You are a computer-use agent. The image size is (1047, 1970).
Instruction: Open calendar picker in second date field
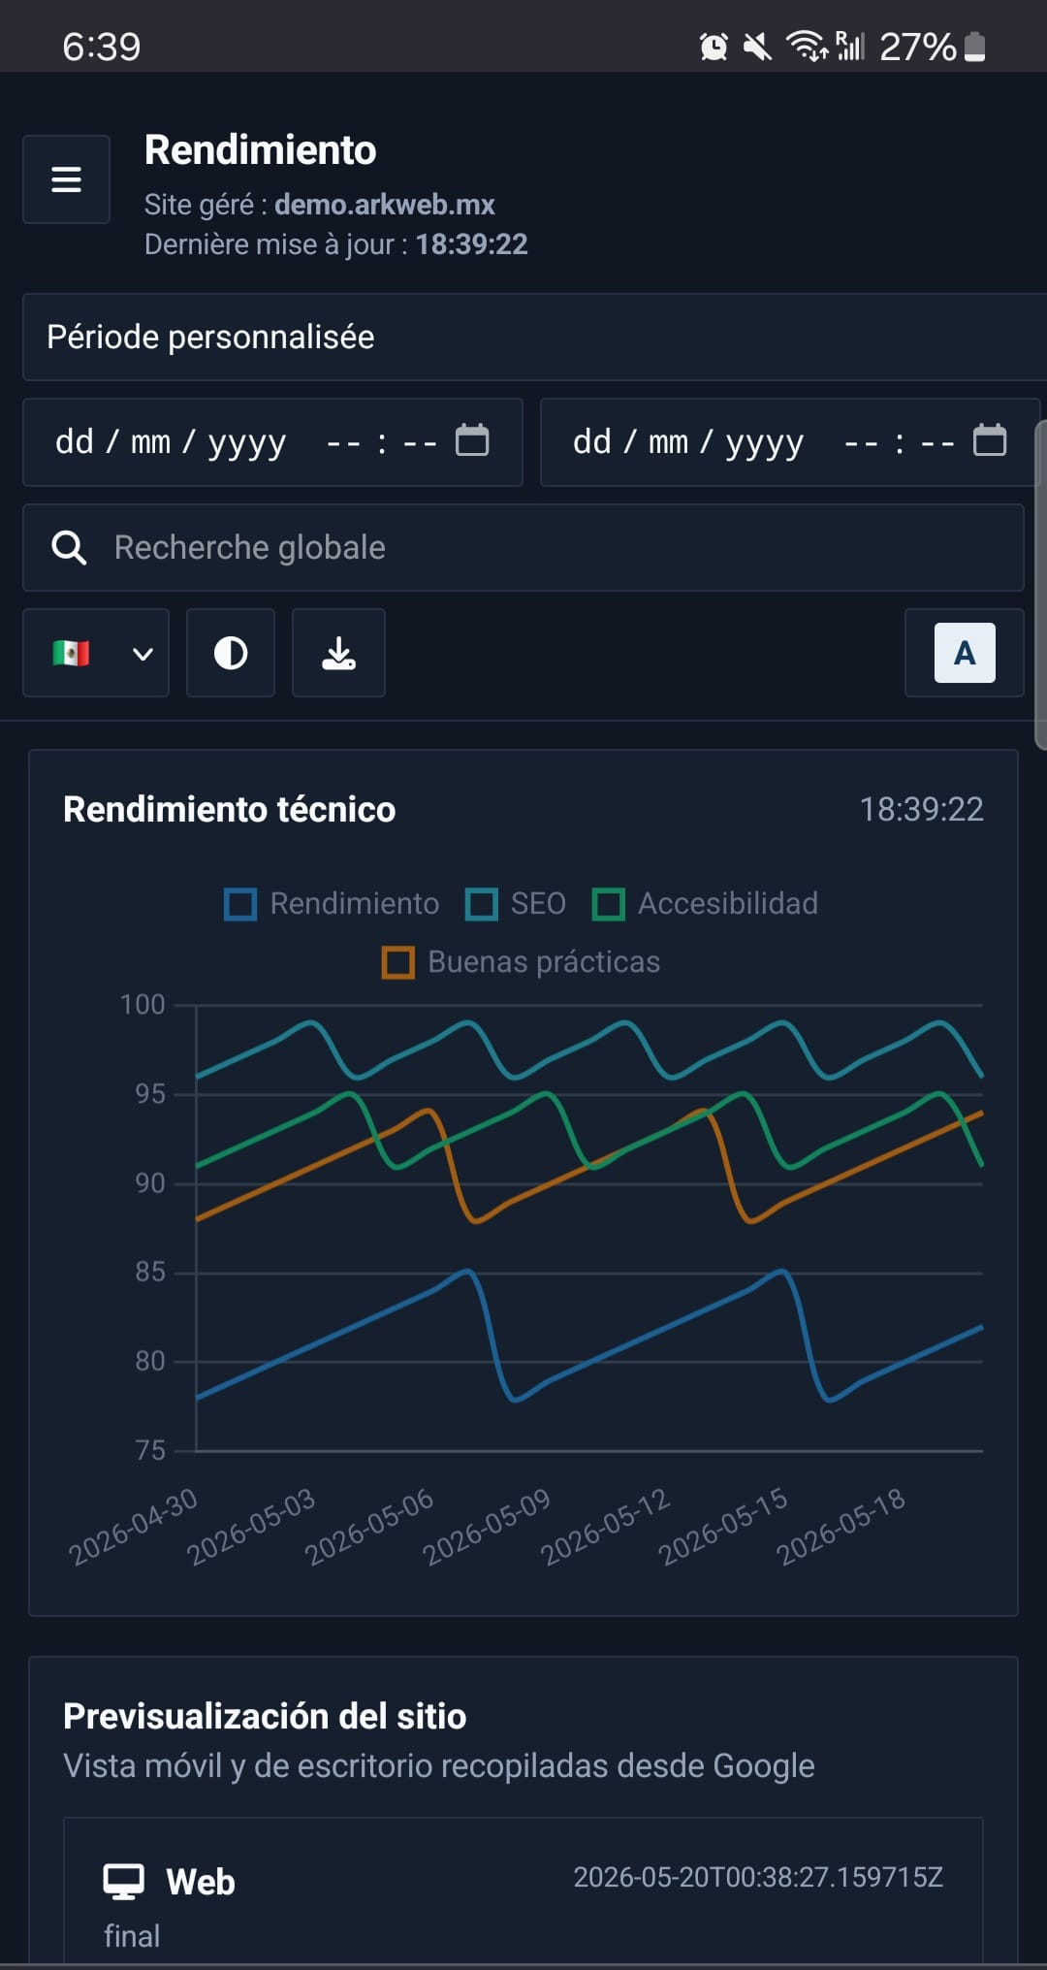click(990, 440)
